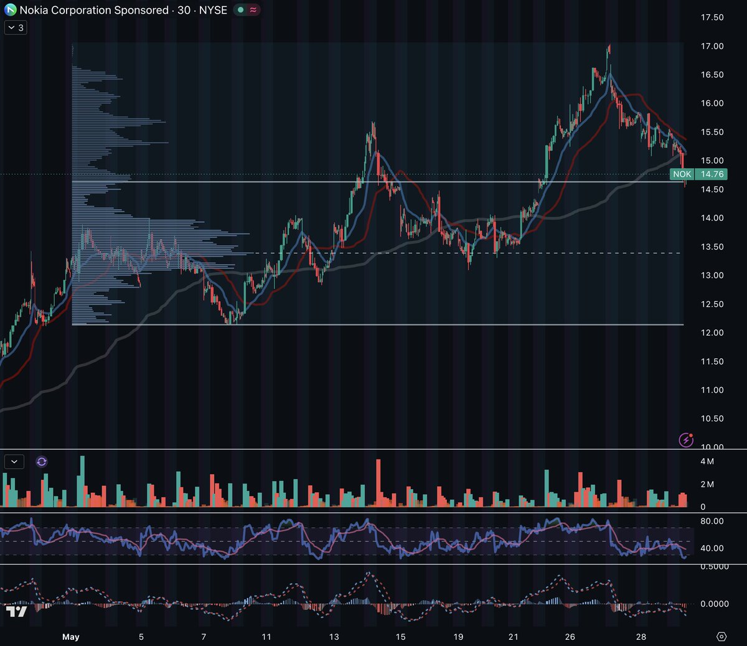The image size is (747, 646).
Task: Click the purple refresh icon in volume pane
Action: coord(42,462)
